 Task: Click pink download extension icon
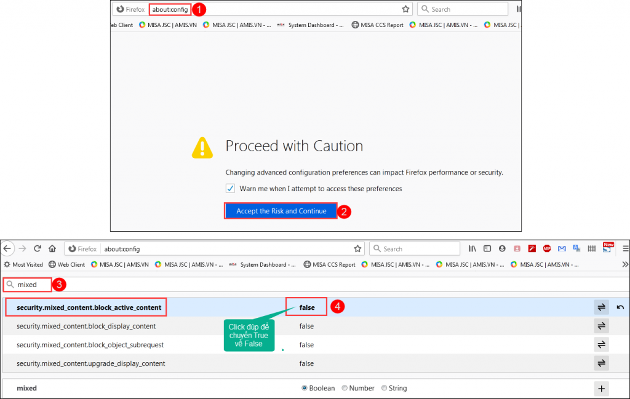pyautogui.click(x=517, y=249)
